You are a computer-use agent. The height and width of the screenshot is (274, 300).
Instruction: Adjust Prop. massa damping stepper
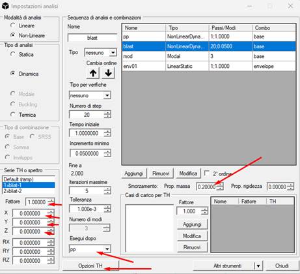(220, 187)
